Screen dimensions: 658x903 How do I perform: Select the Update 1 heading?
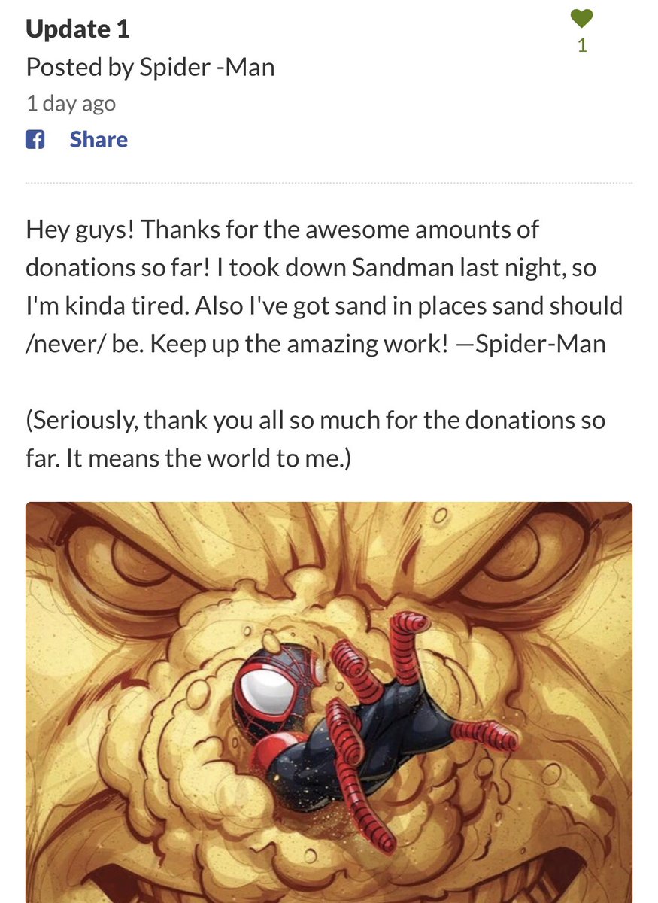click(78, 29)
